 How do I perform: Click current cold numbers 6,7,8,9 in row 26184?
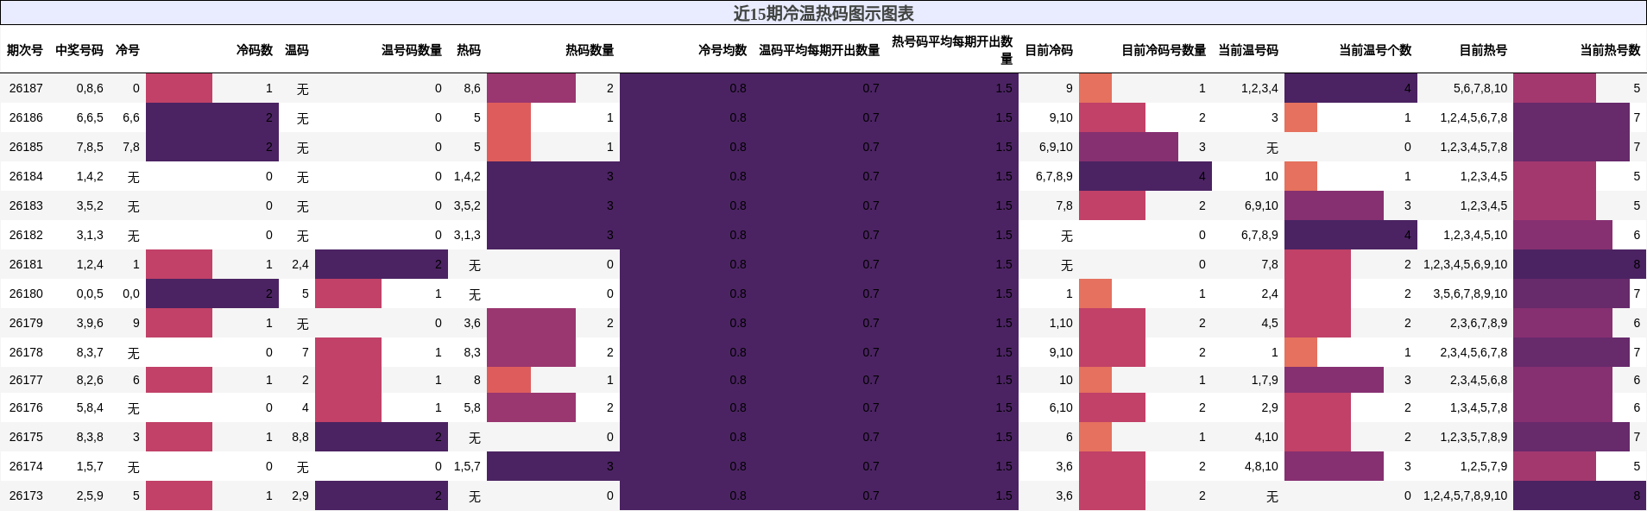[1054, 176]
